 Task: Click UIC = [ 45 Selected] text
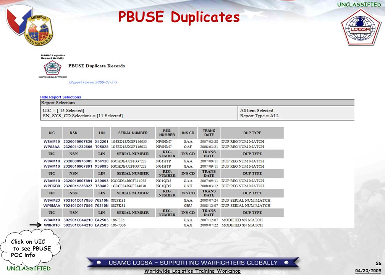[63, 110]
